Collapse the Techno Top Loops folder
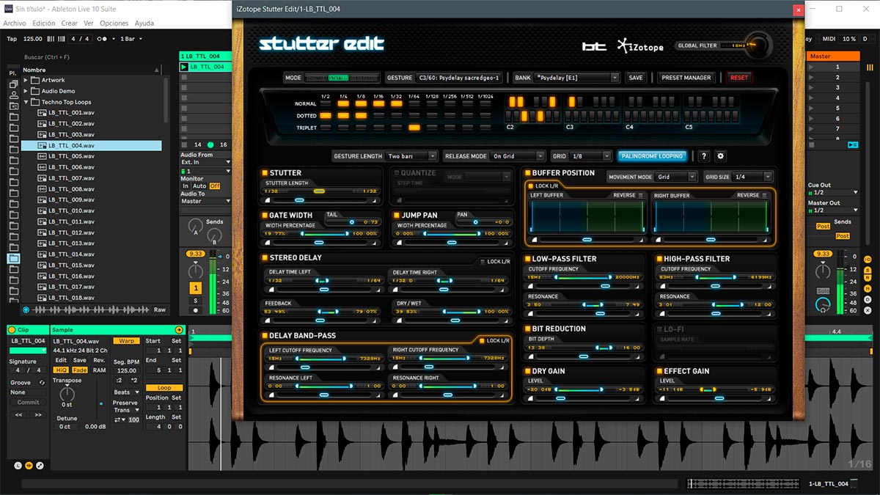This screenshot has height=495, width=880. tap(26, 102)
